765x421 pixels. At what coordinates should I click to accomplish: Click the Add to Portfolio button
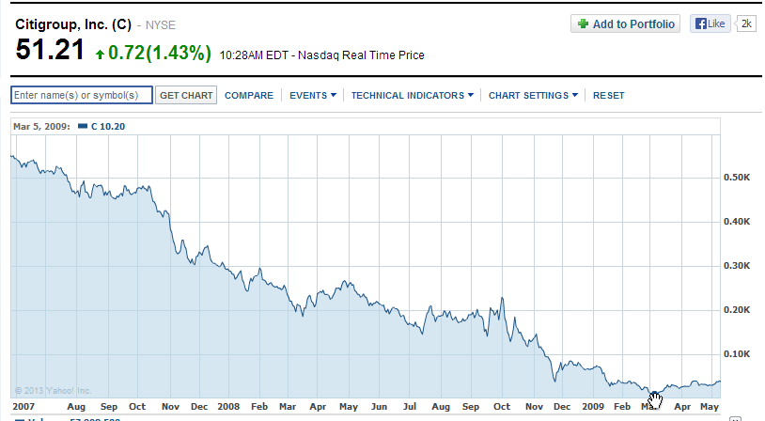point(625,23)
